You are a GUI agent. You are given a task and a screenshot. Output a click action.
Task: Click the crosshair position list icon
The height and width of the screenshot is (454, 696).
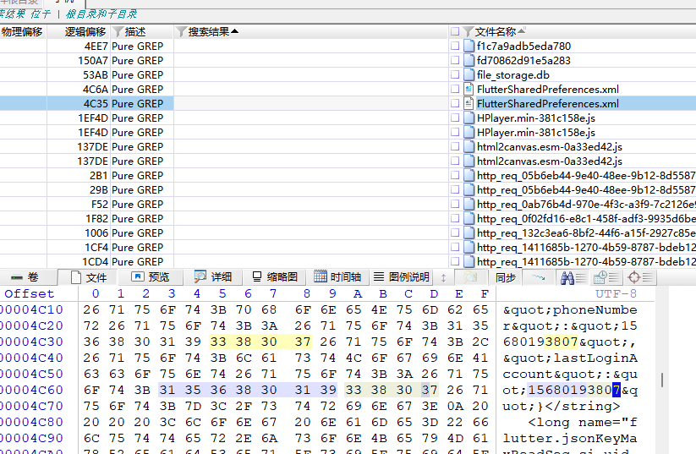point(639,278)
